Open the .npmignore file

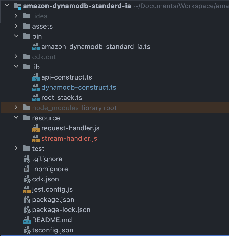pyautogui.click(x=50, y=169)
